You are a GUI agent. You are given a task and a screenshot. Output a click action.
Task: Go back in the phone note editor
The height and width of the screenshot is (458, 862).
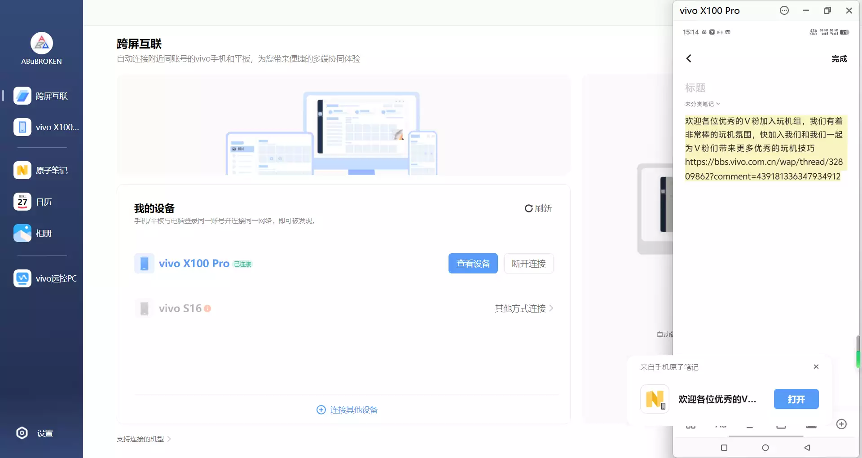(x=689, y=58)
